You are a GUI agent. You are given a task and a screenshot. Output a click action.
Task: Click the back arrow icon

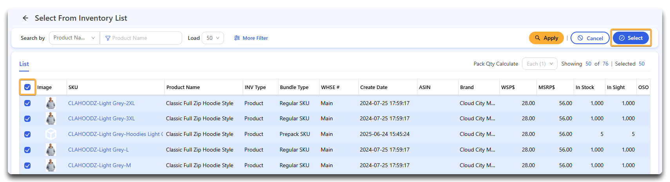coord(25,18)
